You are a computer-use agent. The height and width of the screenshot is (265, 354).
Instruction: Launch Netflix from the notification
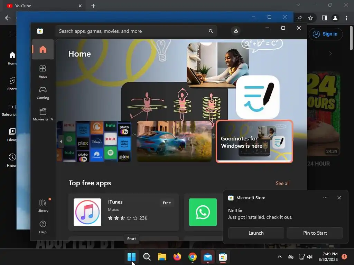(x=256, y=233)
